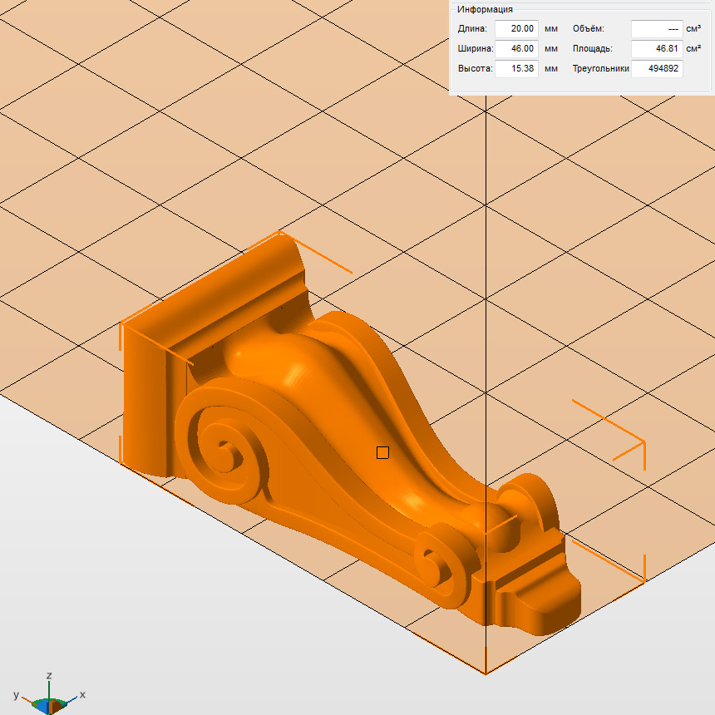Click the см³ unit label beside Объём
The height and width of the screenshot is (715, 715).
[695, 28]
